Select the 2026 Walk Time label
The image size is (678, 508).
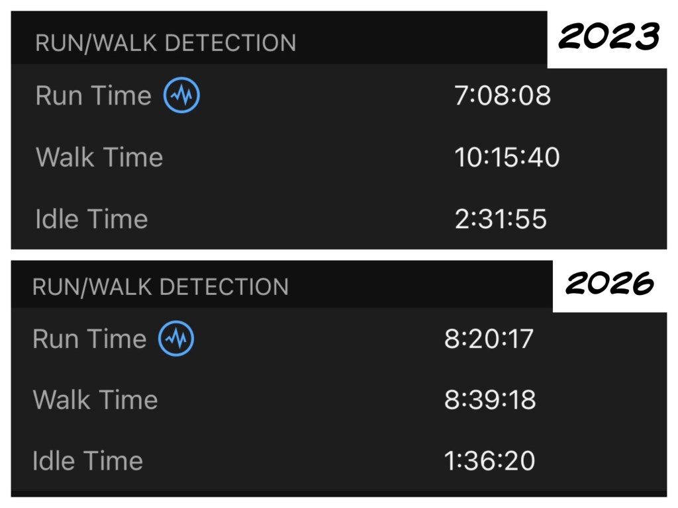click(x=95, y=400)
